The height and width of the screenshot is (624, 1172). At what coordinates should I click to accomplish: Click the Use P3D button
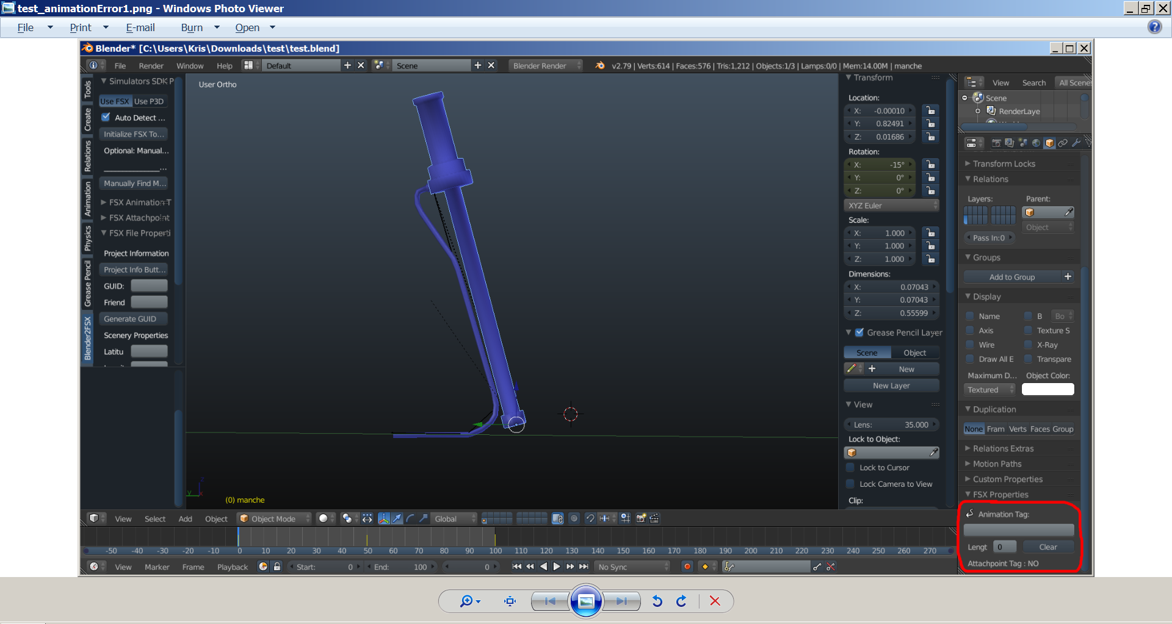click(149, 101)
